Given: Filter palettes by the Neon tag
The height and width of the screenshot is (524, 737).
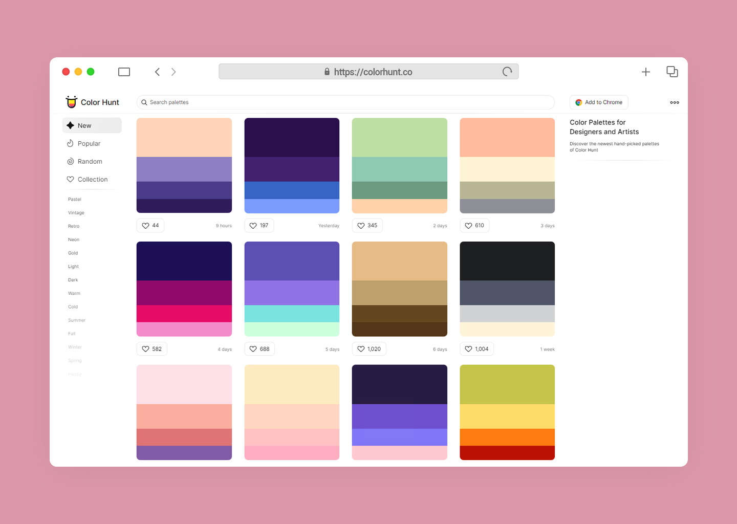Looking at the screenshot, I should (x=74, y=239).
